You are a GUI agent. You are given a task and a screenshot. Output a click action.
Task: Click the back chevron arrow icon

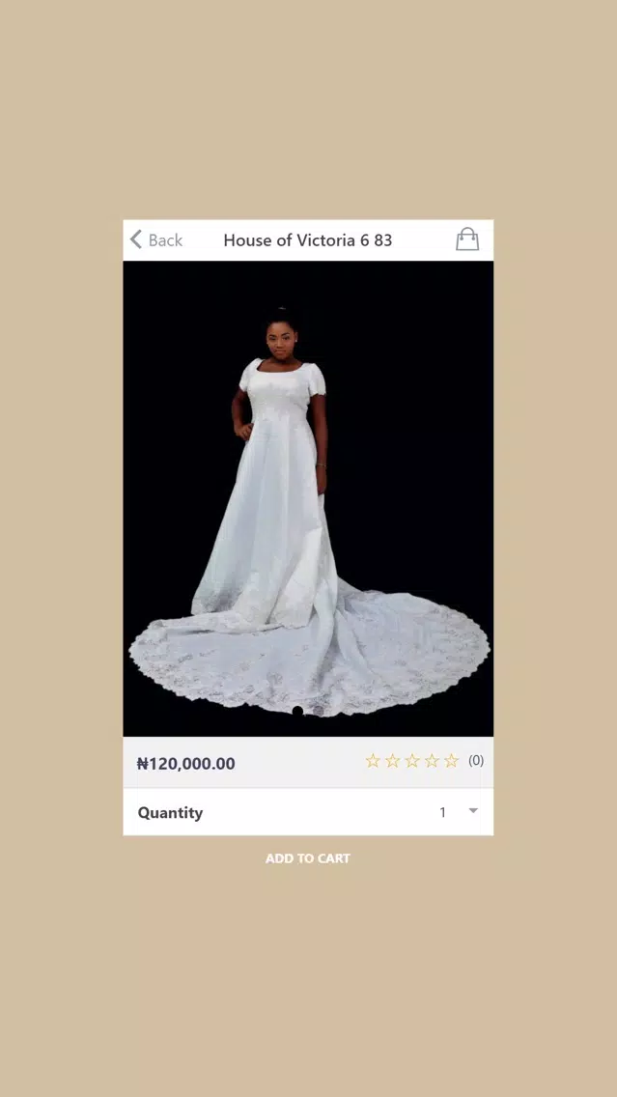(x=136, y=239)
